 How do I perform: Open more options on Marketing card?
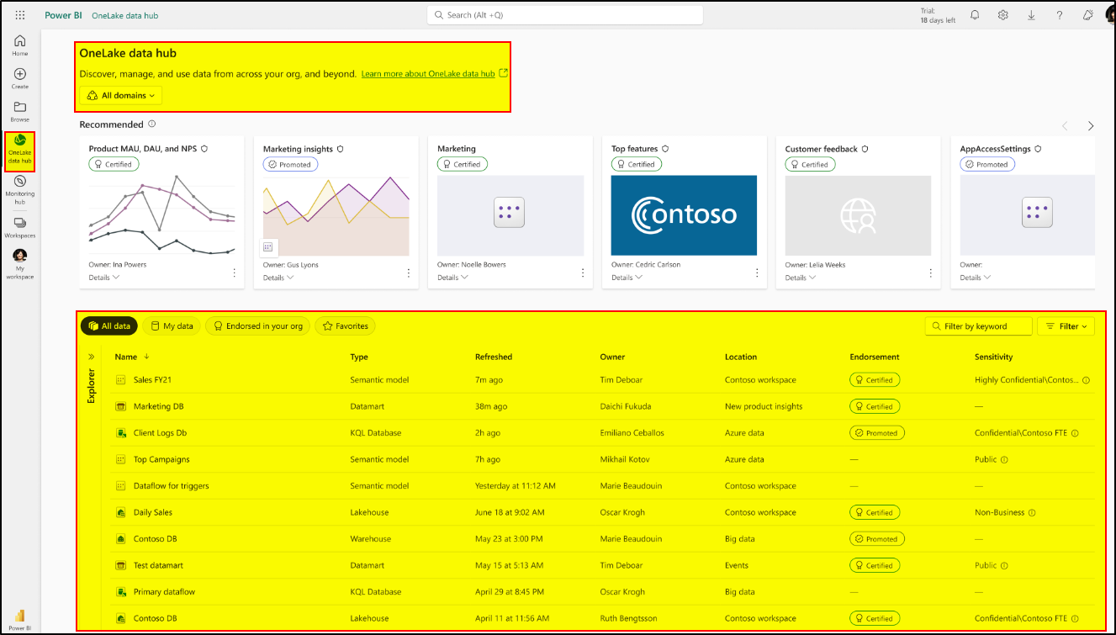click(x=583, y=273)
